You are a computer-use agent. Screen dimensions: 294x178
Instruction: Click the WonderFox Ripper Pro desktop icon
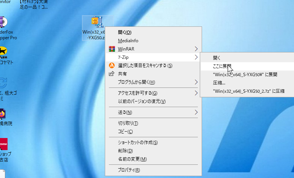(x=3, y=22)
